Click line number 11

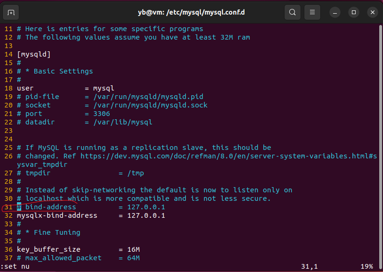click(x=8, y=29)
